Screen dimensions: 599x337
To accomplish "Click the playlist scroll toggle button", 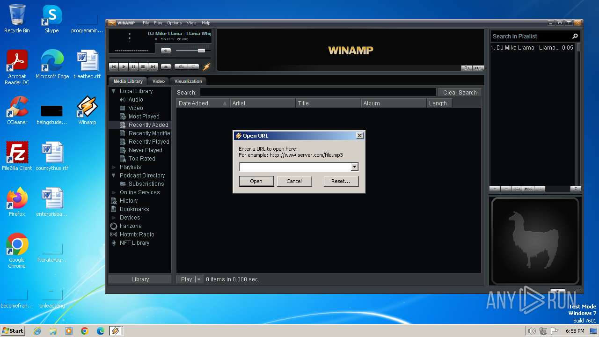I will (576, 189).
